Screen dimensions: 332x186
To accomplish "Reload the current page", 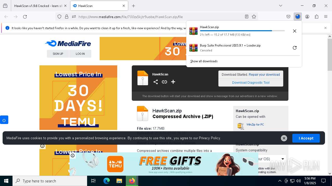I will click(25, 17).
